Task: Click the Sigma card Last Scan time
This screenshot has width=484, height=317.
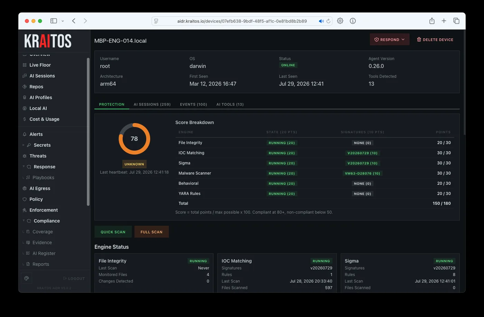Action: (x=435, y=281)
